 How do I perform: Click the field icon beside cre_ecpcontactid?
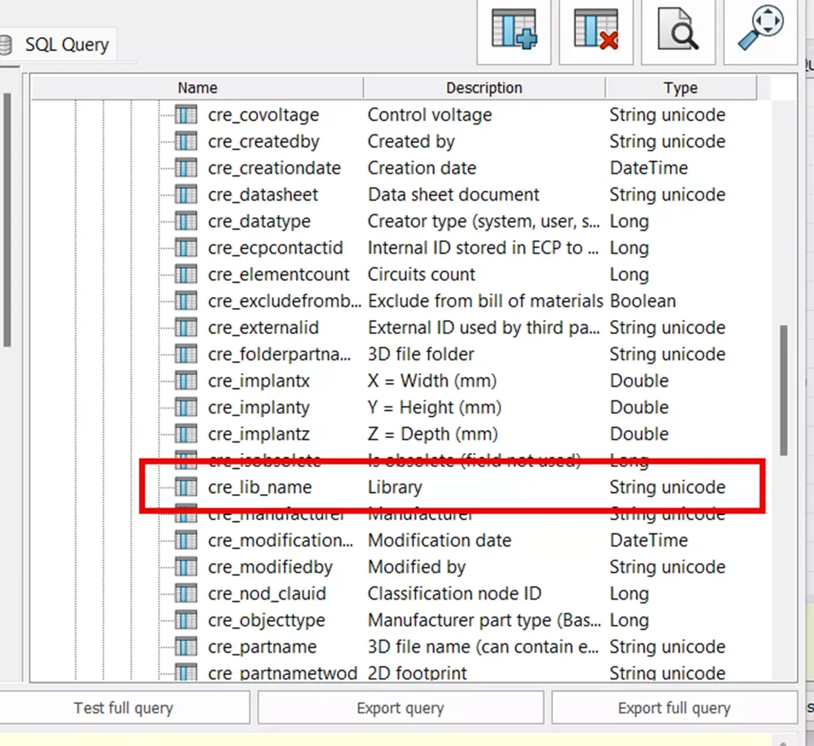point(186,248)
